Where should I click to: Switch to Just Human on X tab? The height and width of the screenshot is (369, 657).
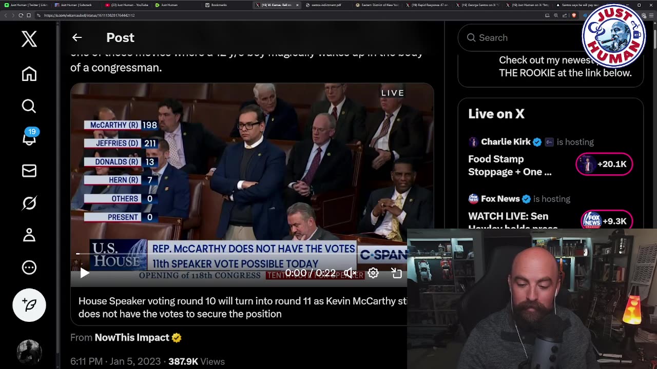528,5
